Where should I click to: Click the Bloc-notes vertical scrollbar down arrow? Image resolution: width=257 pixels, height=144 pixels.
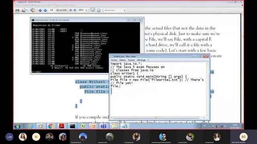pos(207,115)
